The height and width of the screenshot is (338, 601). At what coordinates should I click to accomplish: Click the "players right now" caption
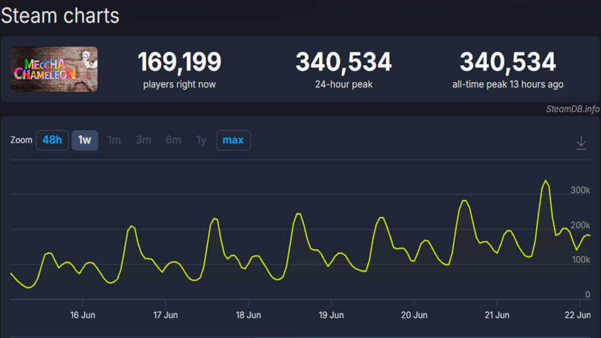click(180, 84)
